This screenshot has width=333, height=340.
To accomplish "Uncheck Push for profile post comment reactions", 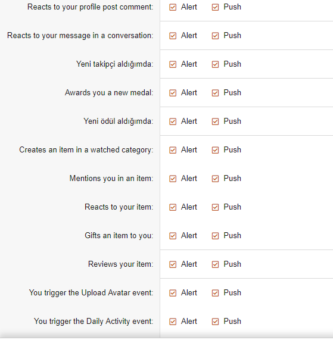I will tap(215, 7).
